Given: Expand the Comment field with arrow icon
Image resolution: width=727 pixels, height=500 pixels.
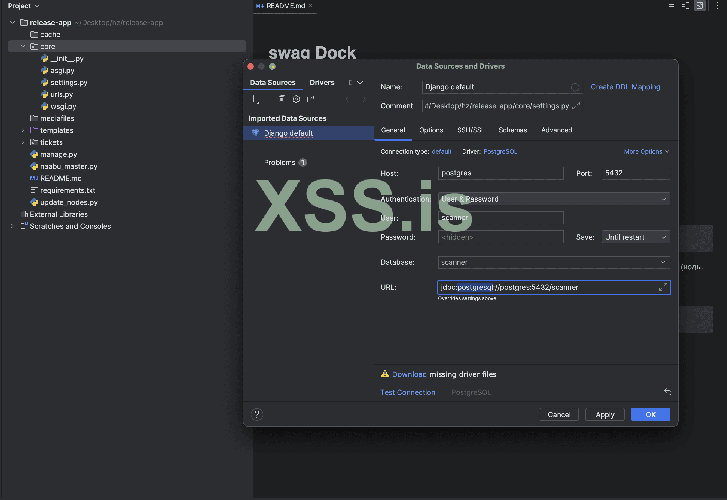Looking at the screenshot, I should (576, 106).
